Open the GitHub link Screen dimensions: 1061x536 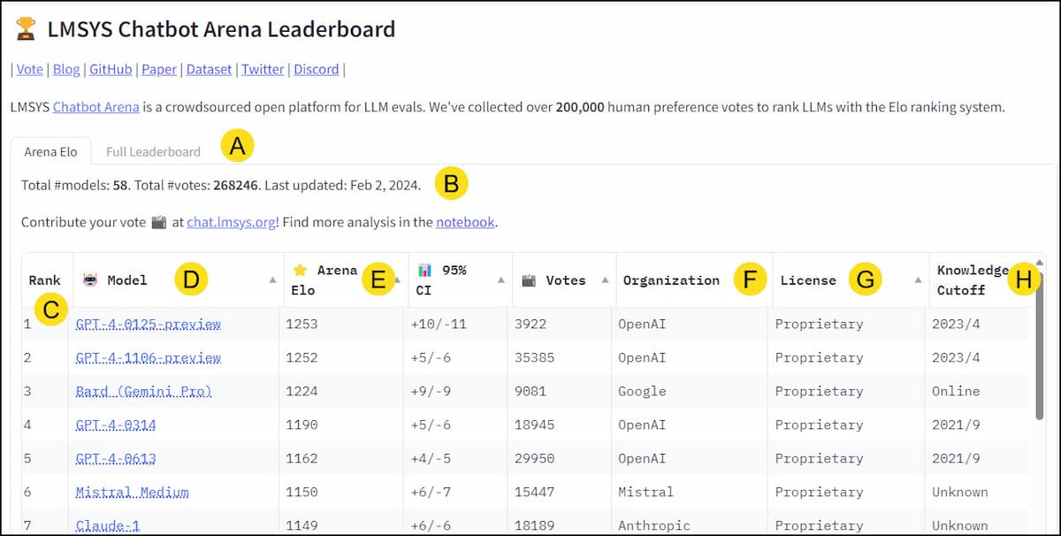(111, 69)
